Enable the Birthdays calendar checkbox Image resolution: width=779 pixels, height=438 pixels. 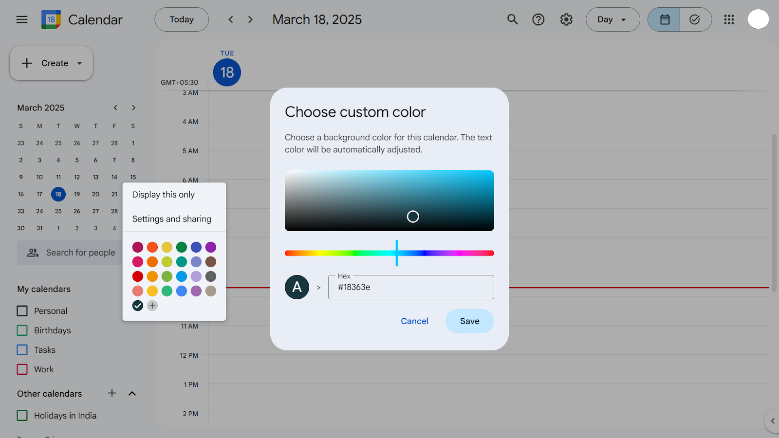coord(22,330)
